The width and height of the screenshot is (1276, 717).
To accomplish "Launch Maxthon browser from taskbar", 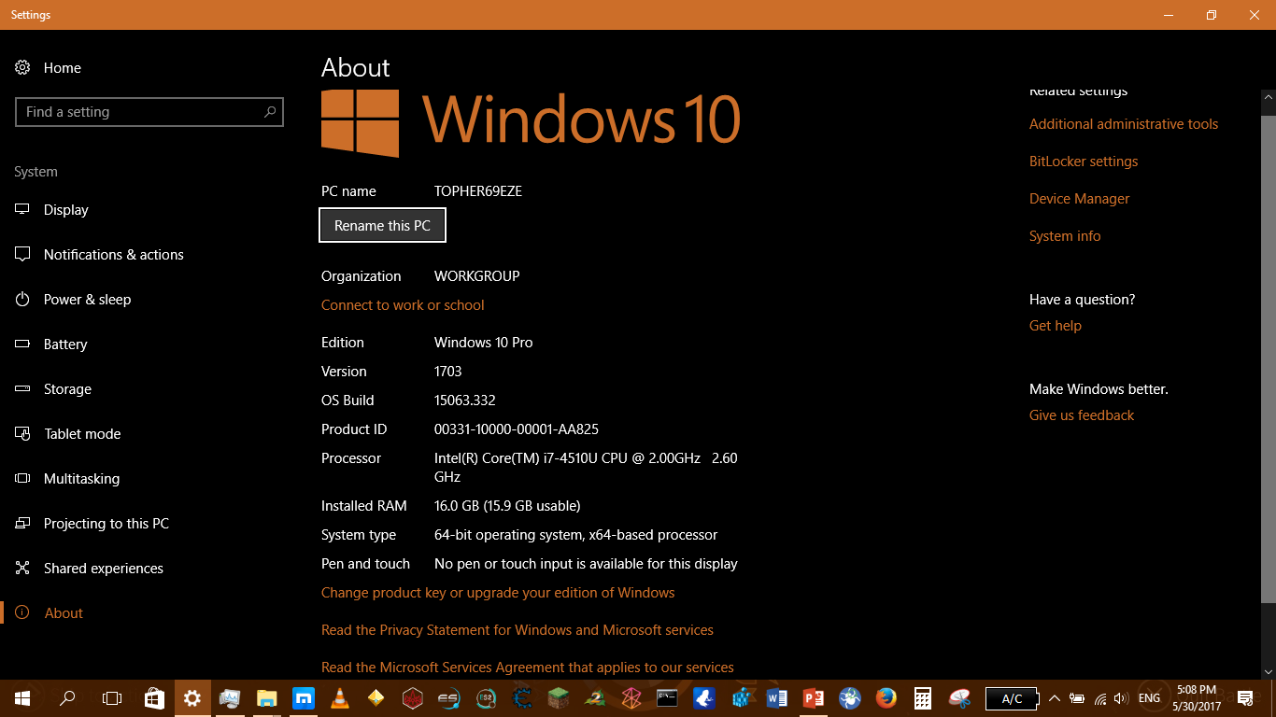I will coord(304,698).
